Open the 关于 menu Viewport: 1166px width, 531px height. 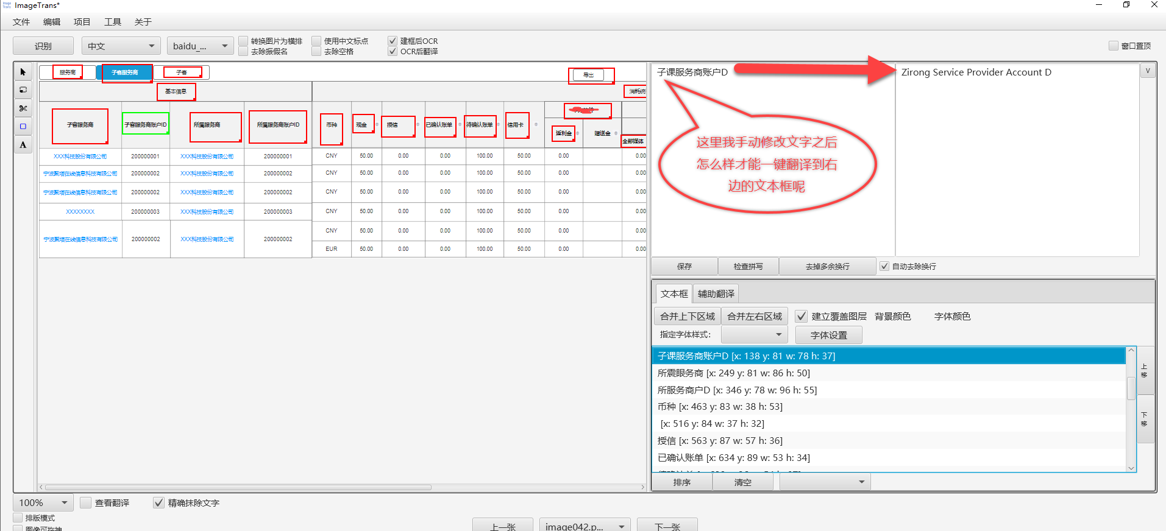143,22
